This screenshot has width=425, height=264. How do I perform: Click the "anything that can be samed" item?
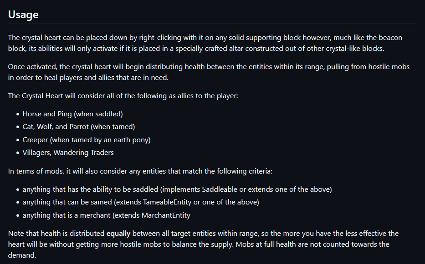140,202
